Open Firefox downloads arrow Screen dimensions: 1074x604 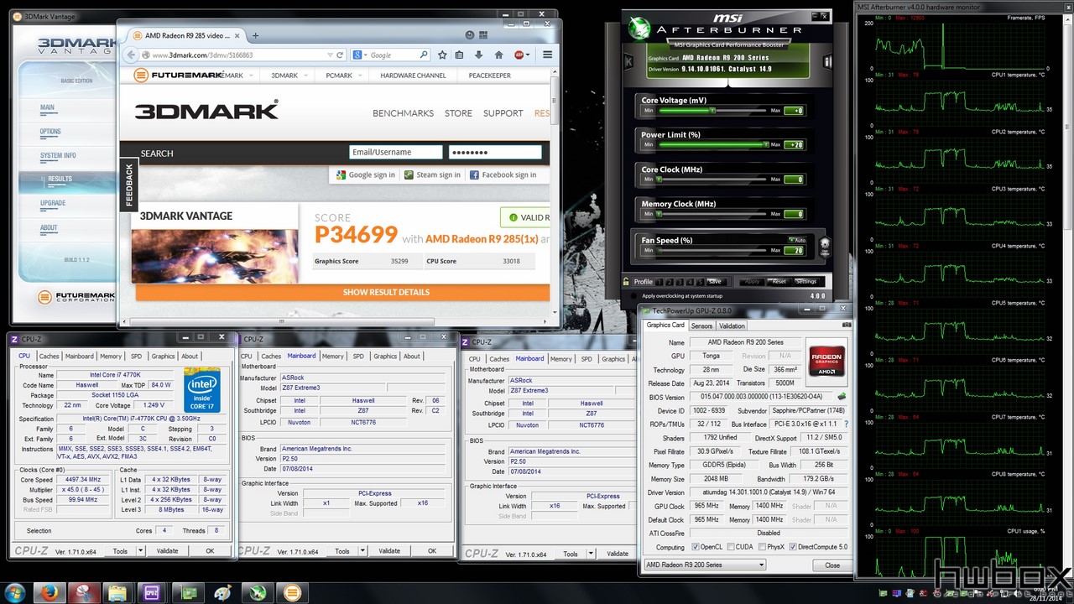(x=479, y=55)
